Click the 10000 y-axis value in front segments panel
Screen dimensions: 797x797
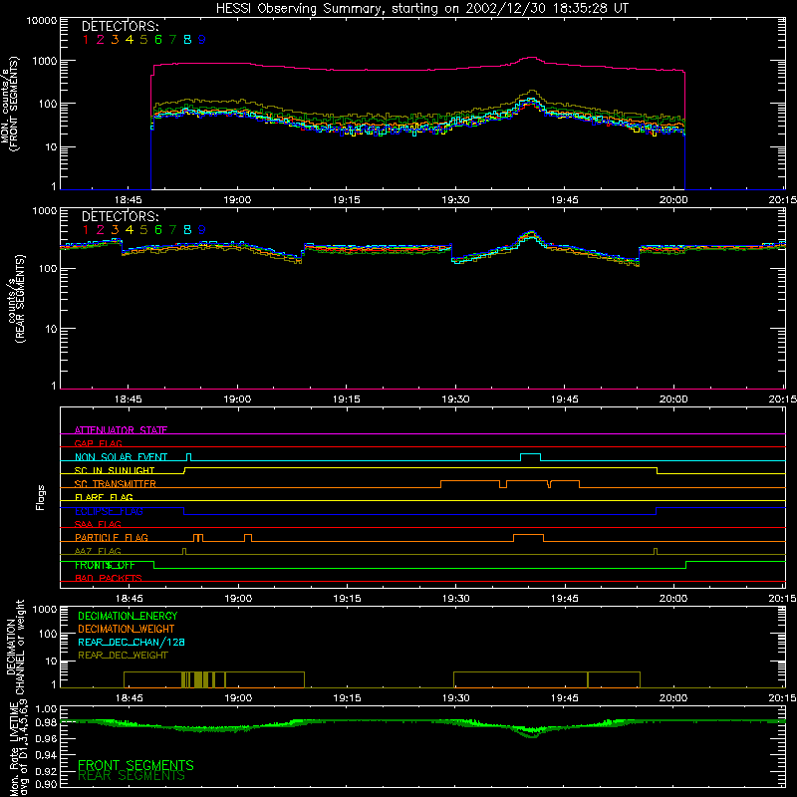42,20
